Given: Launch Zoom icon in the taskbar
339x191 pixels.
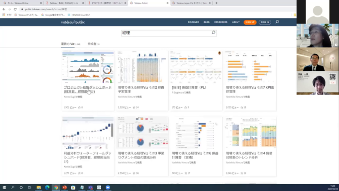Looking at the screenshot, I should pos(108,187).
